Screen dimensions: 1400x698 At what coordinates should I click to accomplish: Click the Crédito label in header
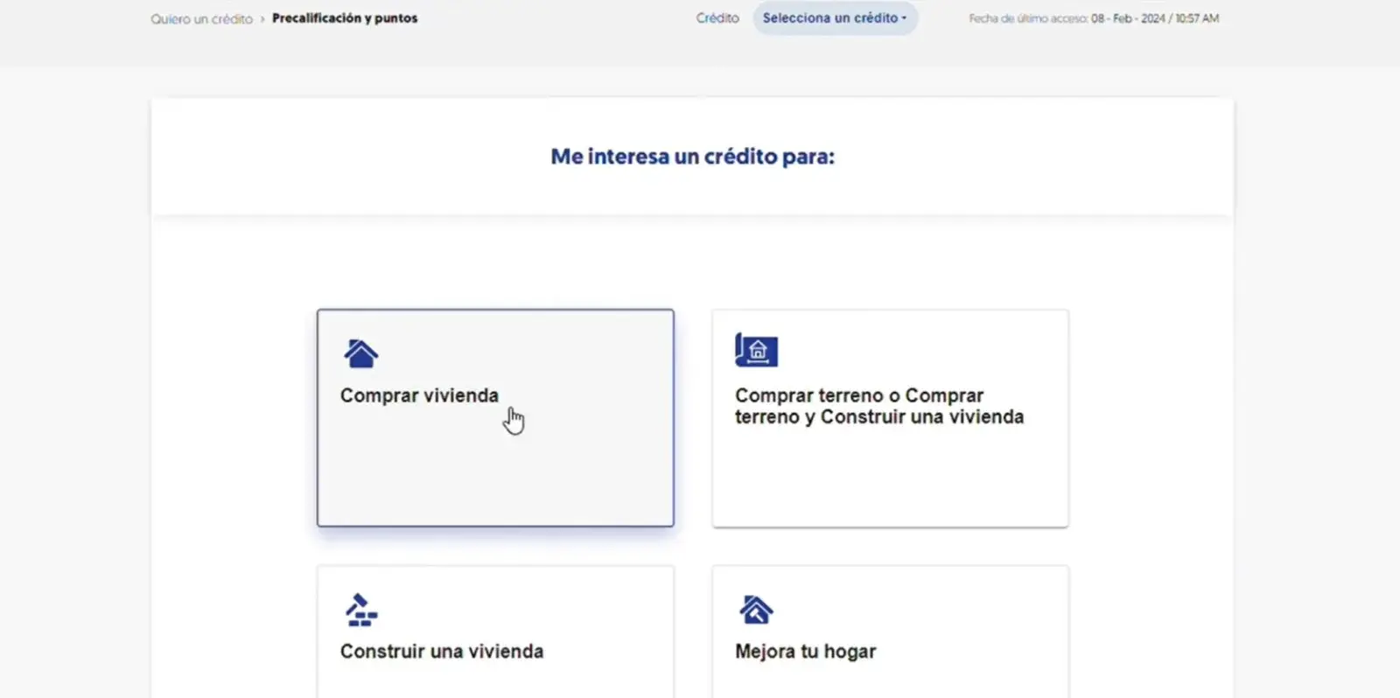(x=717, y=18)
